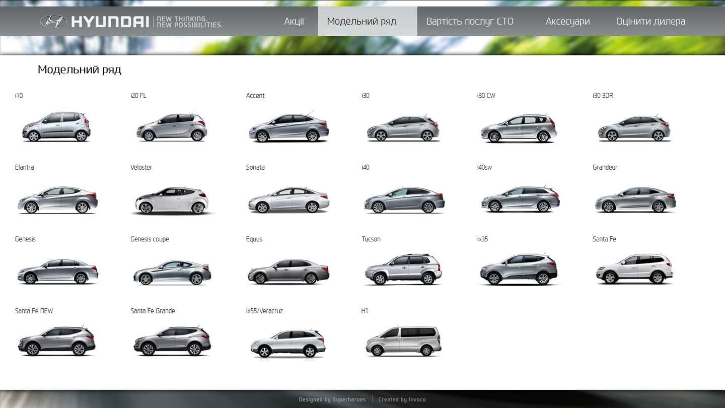Viewport: 725px width, 408px height.
Task: Click the Hyundai wordmark in header
Action: (110, 22)
